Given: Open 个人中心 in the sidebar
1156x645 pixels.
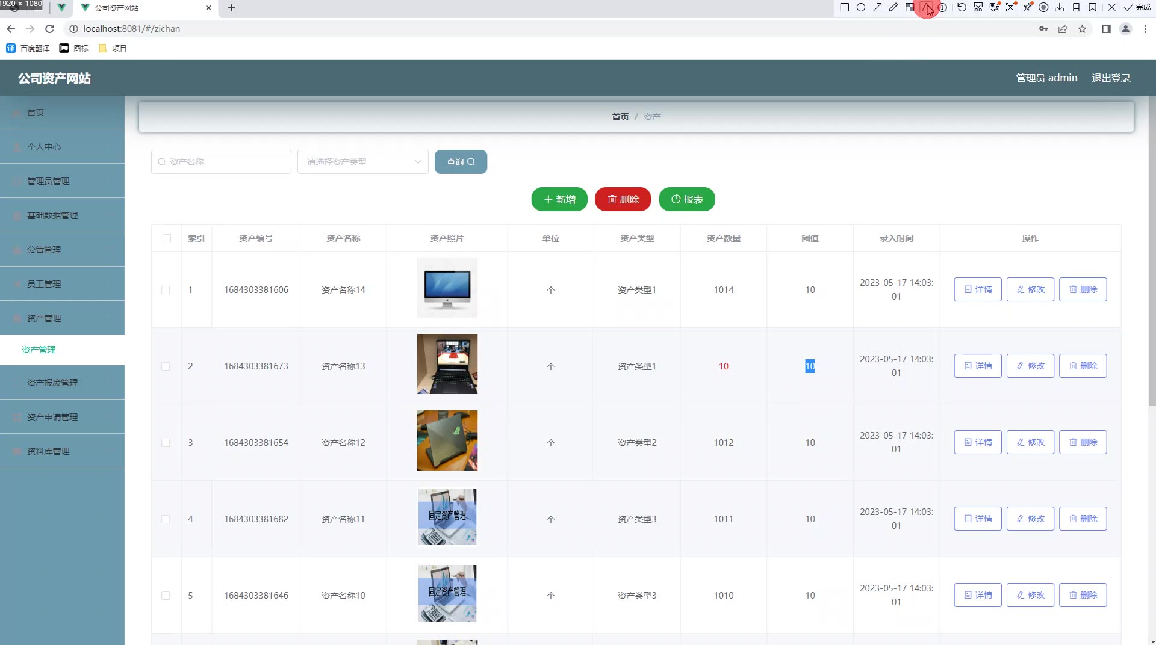Looking at the screenshot, I should click(x=62, y=147).
